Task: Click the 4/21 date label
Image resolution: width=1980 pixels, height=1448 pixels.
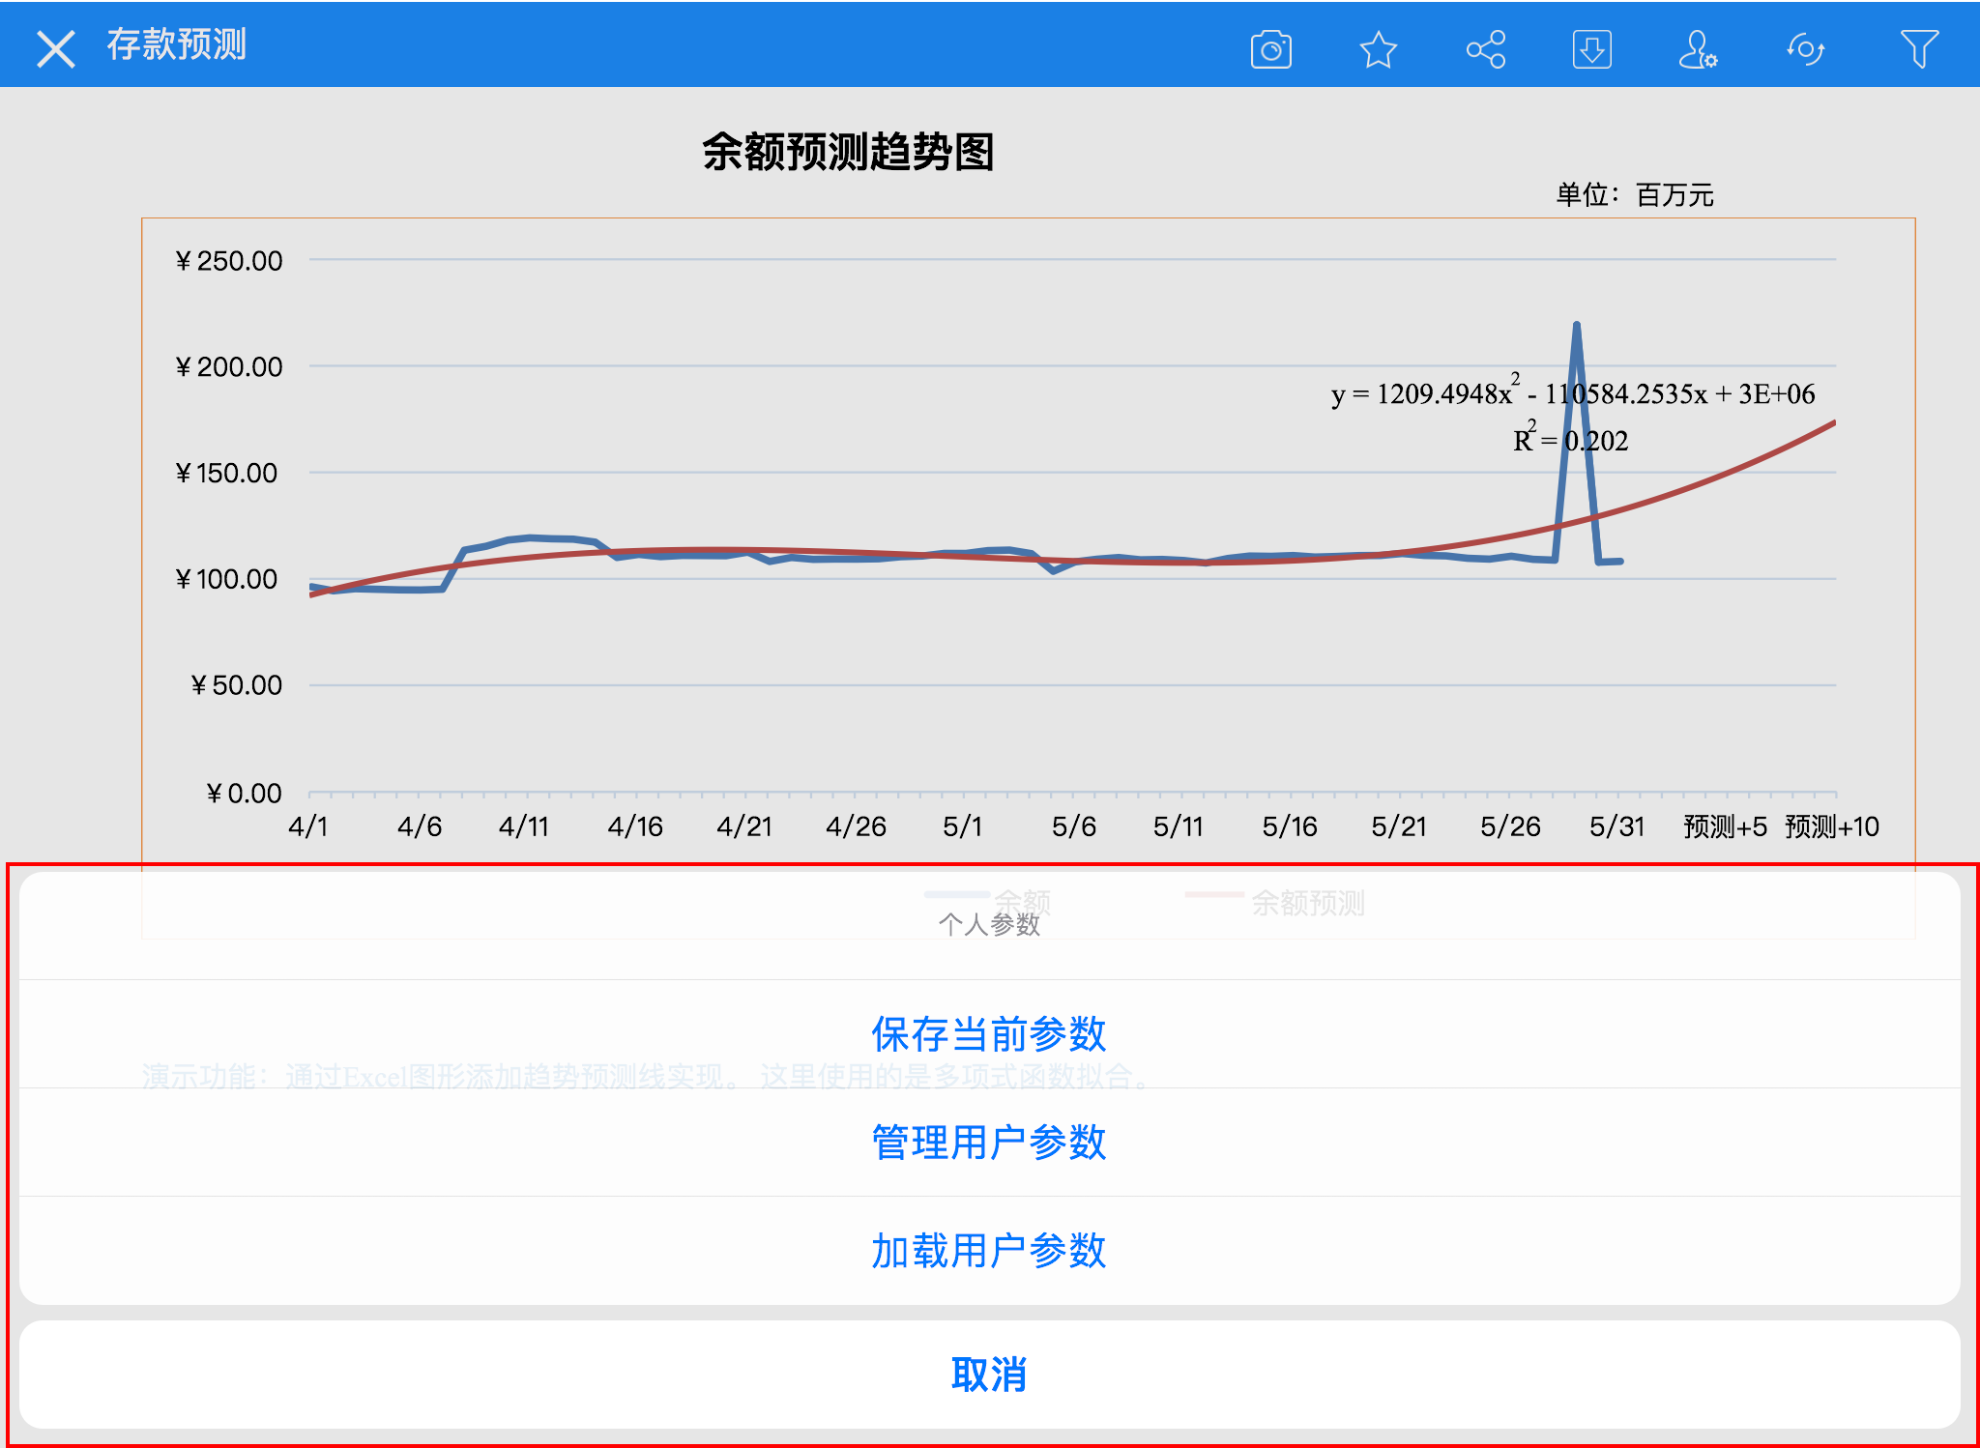Action: point(744,826)
